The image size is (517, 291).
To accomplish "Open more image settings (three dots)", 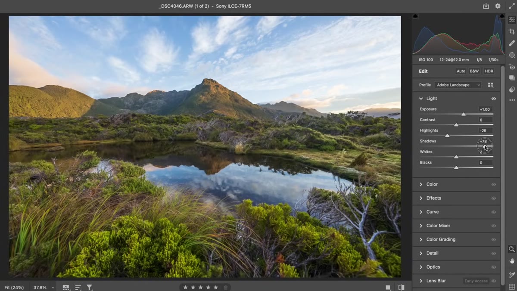I will click(512, 100).
